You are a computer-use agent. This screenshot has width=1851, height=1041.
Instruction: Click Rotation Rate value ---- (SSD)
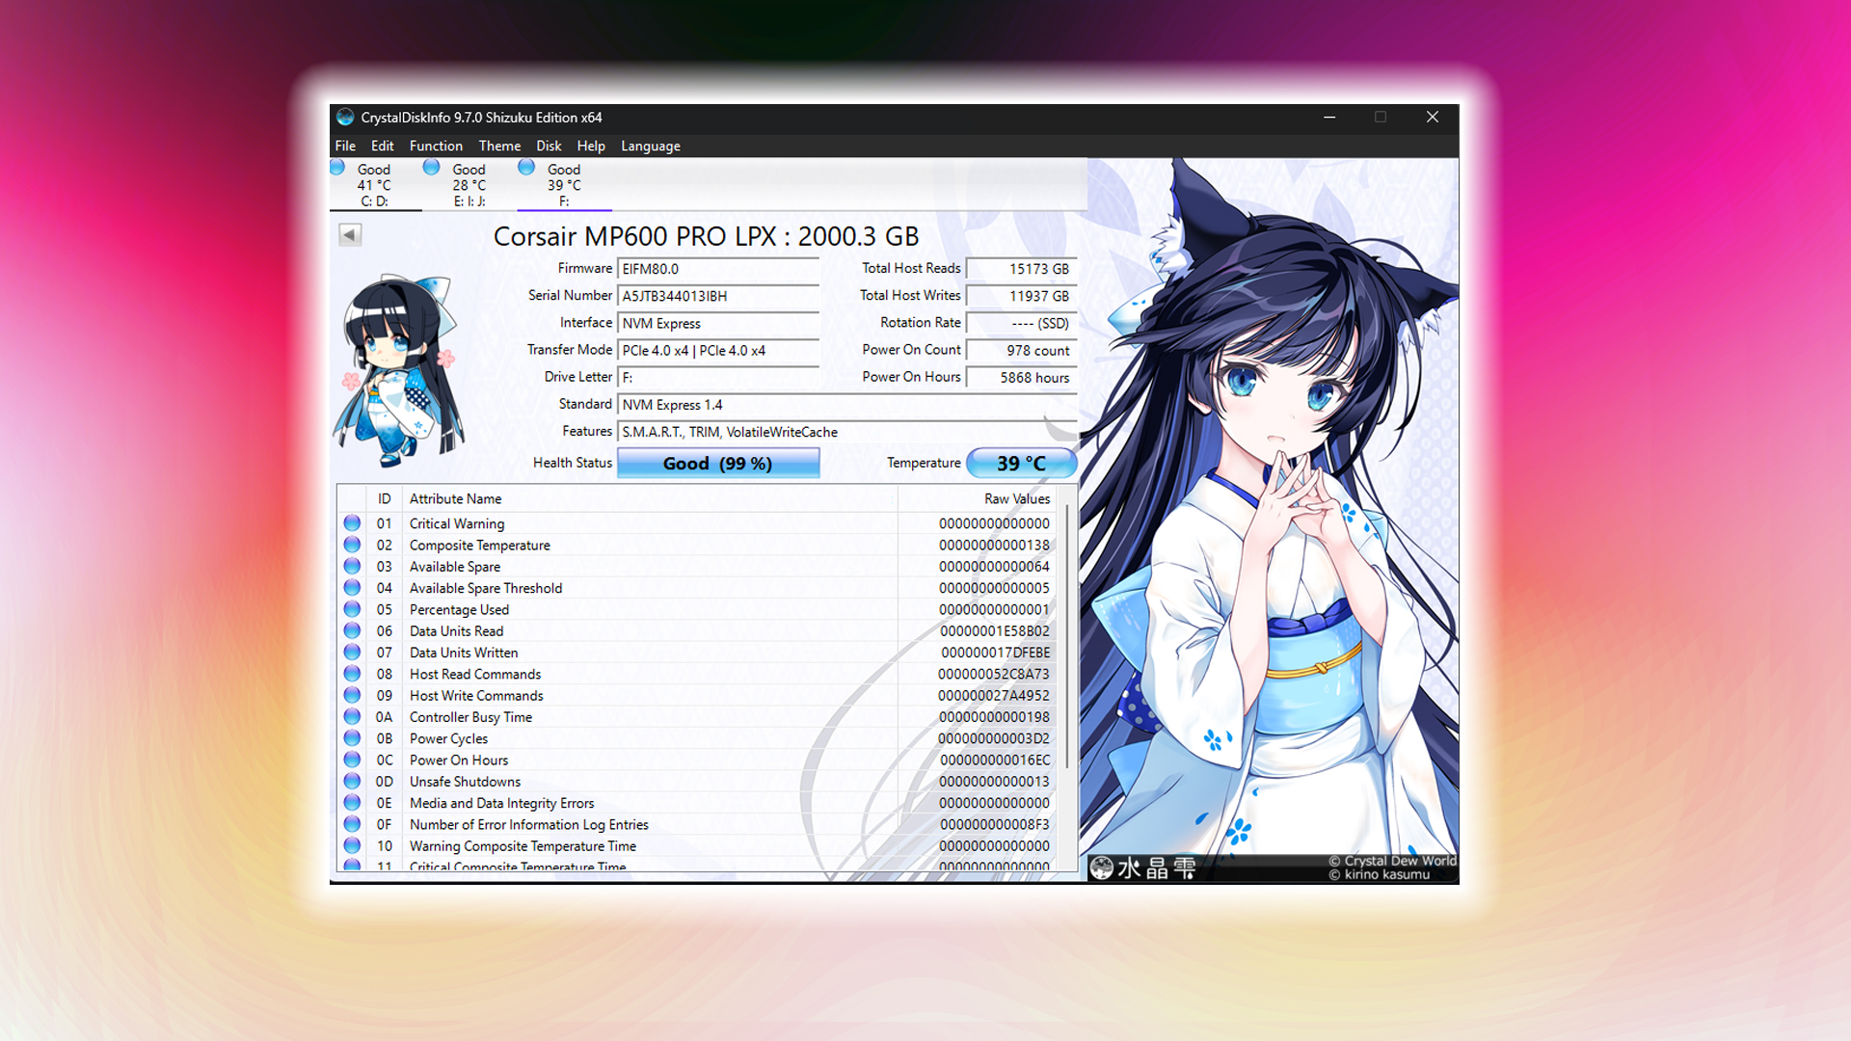tap(1021, 323)
